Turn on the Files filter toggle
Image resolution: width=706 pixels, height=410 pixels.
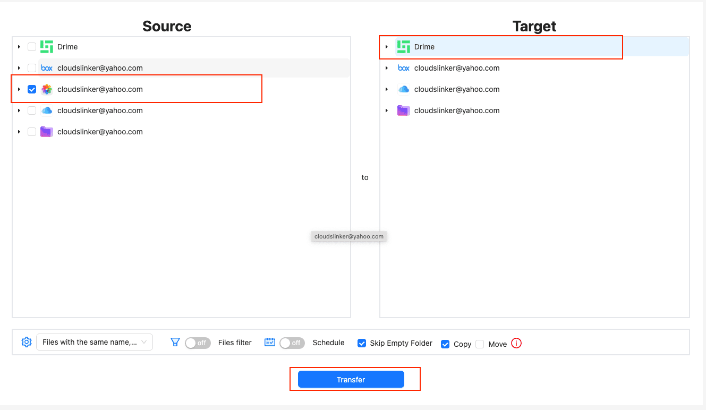197,343
